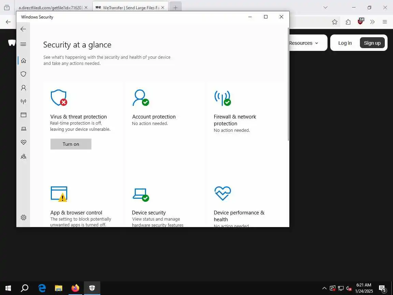The image size is (393, 295).
Task: Open the browser application menu
Action: point(385,22)
